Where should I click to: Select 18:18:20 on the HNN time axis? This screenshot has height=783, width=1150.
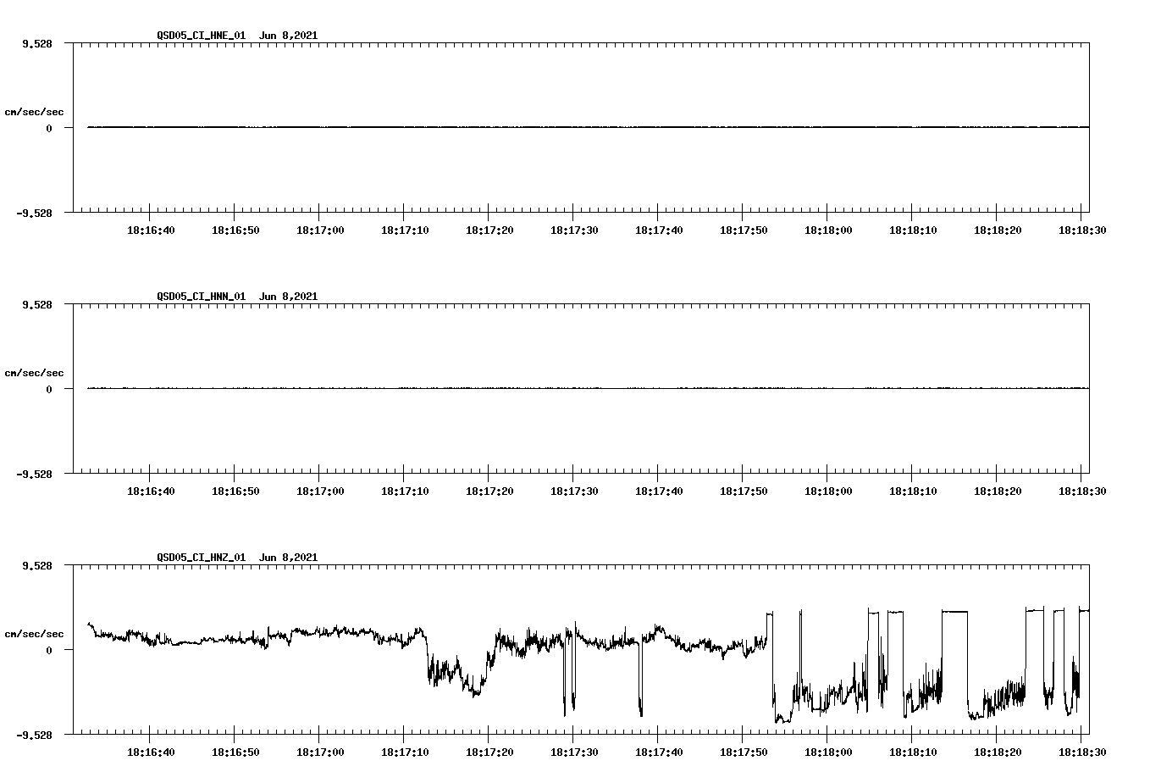tap(998, 491)
